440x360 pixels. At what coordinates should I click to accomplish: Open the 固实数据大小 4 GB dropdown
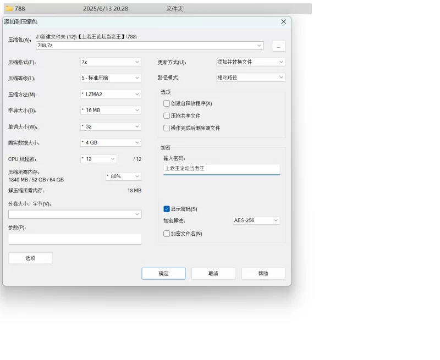pyautogui.click(x=111, y=142)
